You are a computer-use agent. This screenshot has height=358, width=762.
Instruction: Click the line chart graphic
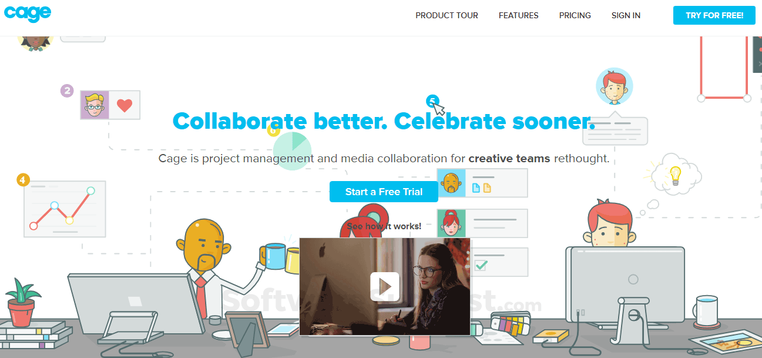click(x=65, y=209)
